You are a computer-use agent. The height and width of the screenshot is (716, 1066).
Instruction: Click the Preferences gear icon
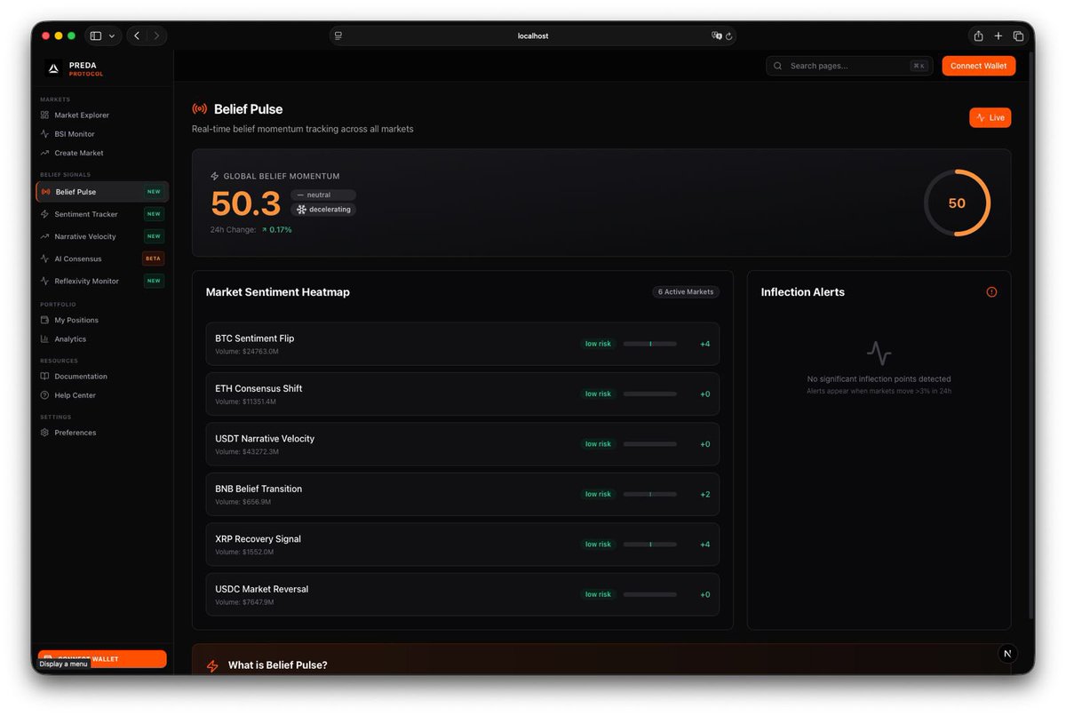45,433
